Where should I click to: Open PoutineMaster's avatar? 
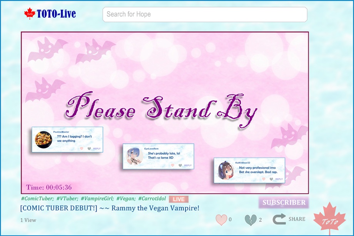coord(43,139)
